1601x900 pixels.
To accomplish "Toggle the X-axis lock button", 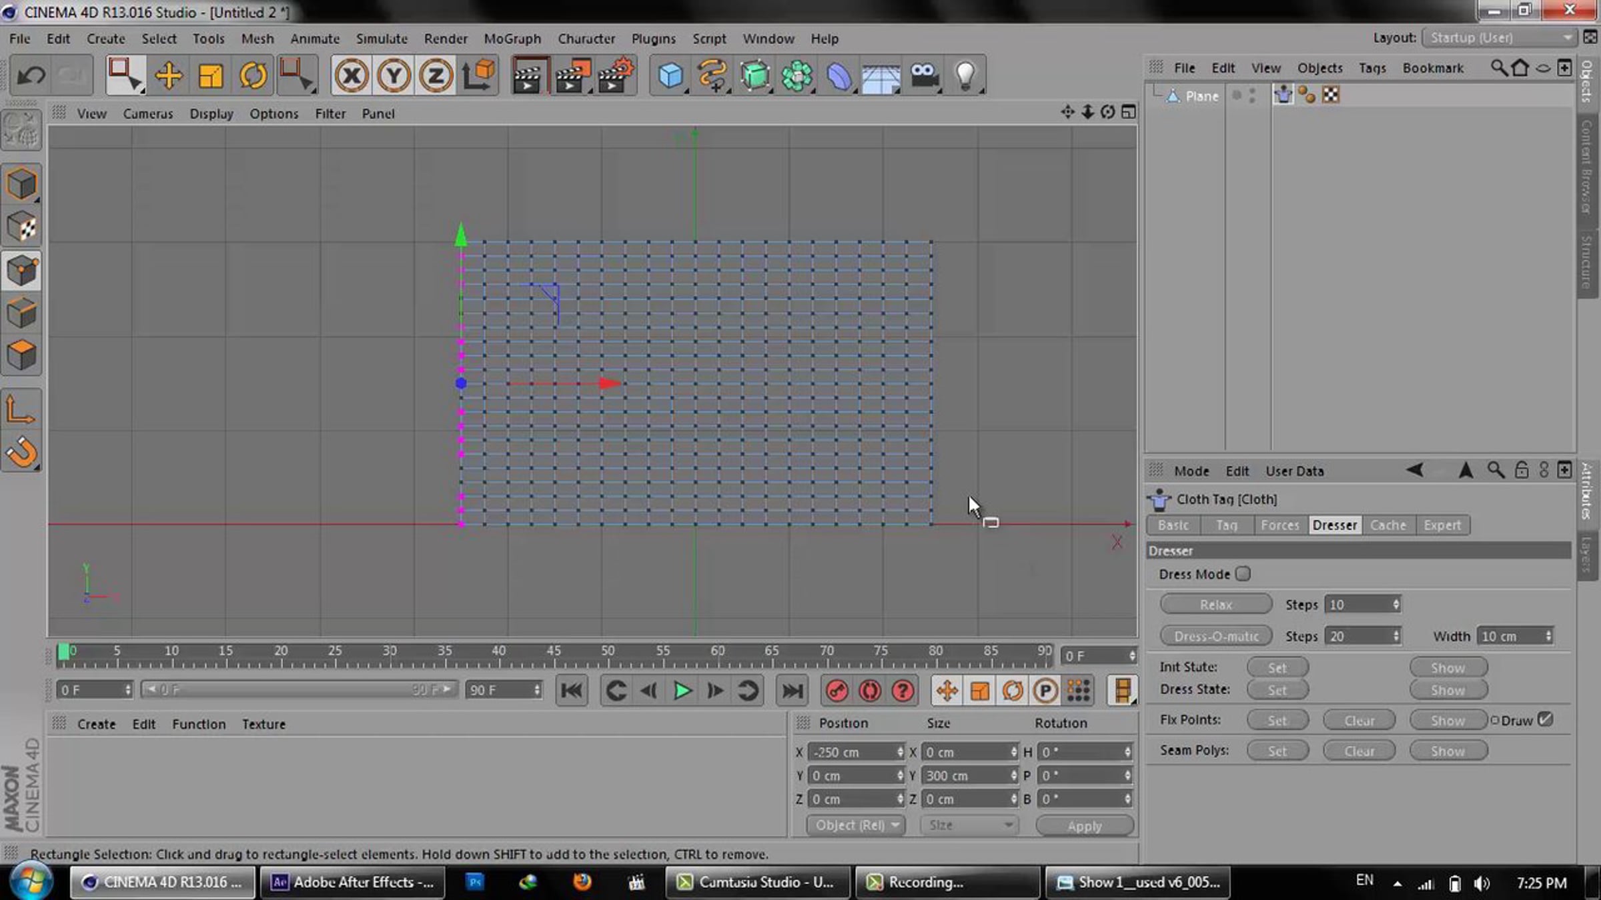I will click(x=352, y=75).
